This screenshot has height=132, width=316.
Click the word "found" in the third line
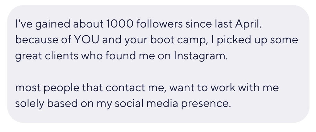click(121, 56)
